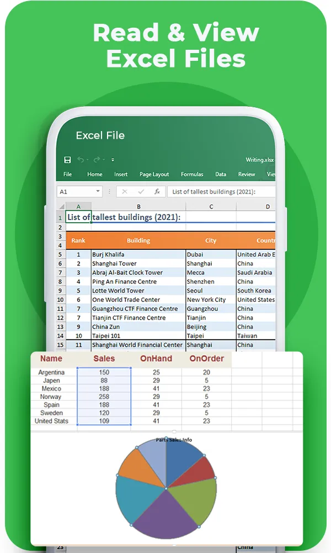The width and height of the screenshot is (331, 553).
Task: Select row 1 header
Action: pyautogui.click(x=61, y=217)
